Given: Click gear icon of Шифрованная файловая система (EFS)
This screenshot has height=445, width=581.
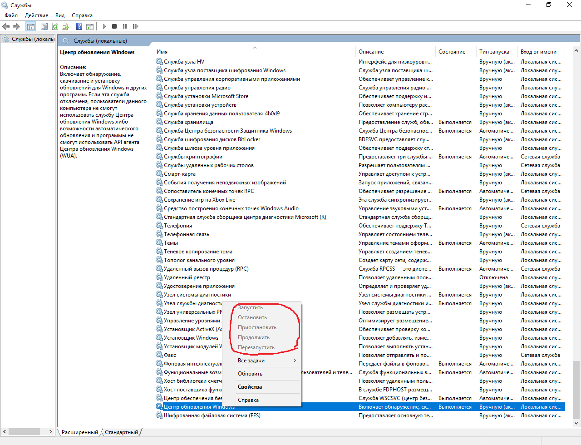Looking at the screenshot, I should 159,415.
